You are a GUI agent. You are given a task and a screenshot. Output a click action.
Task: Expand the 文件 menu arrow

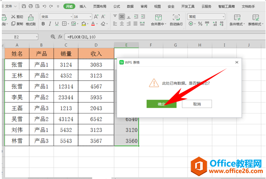click(15, 6)
